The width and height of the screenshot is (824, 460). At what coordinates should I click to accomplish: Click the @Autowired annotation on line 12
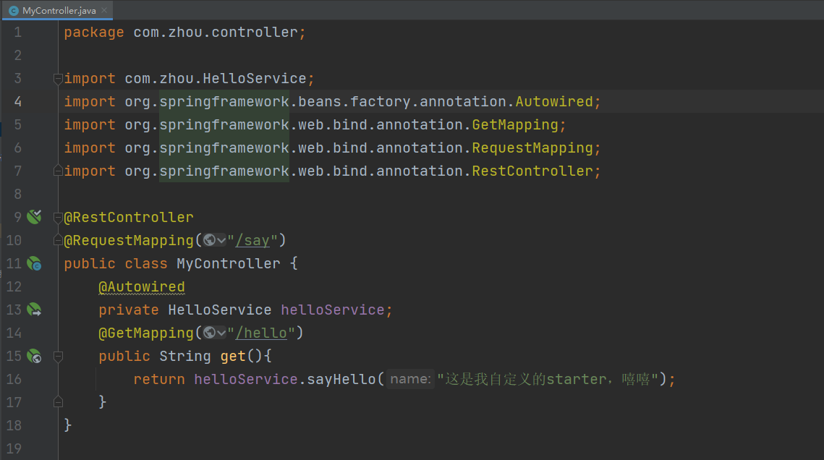[x=141, y=286]
